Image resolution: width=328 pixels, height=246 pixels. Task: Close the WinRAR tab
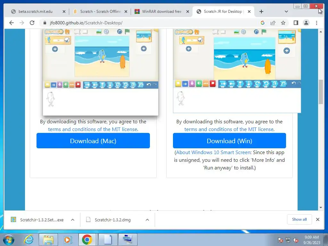(x=188, y=12)
